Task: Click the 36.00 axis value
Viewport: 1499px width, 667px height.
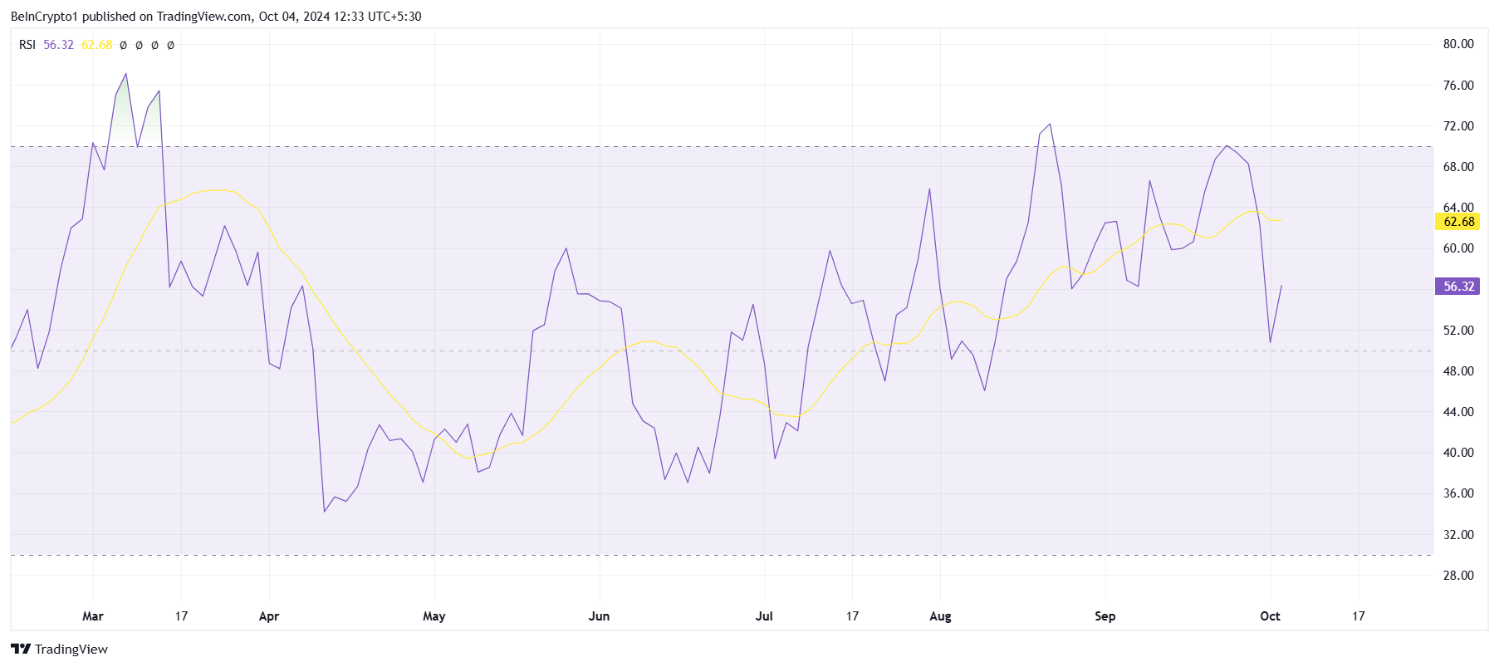Action: click(x=1458, y=493)
